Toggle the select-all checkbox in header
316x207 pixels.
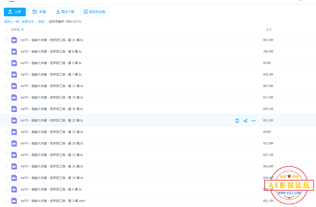(x=6, y=30)
